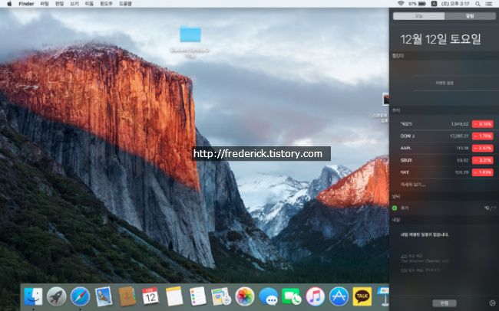Switch to the 알림 tab
Viewport: 499px width, 311px height.
(470, 16)
